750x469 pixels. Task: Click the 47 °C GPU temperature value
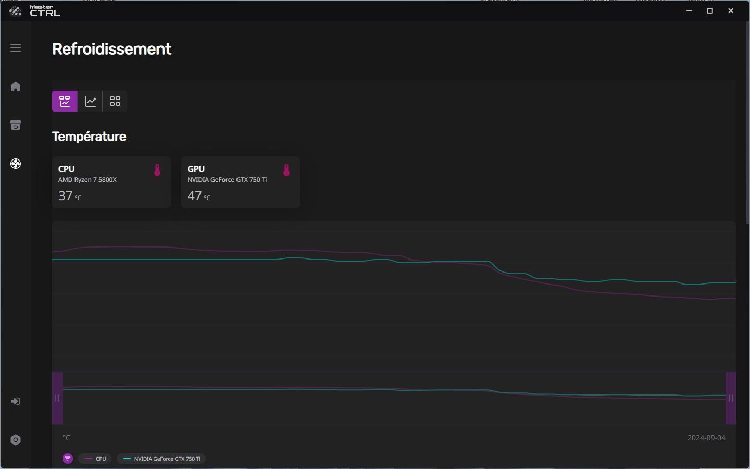point(199,196)
